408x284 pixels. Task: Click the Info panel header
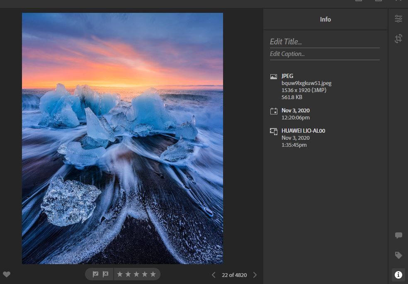tap(325, 19)
